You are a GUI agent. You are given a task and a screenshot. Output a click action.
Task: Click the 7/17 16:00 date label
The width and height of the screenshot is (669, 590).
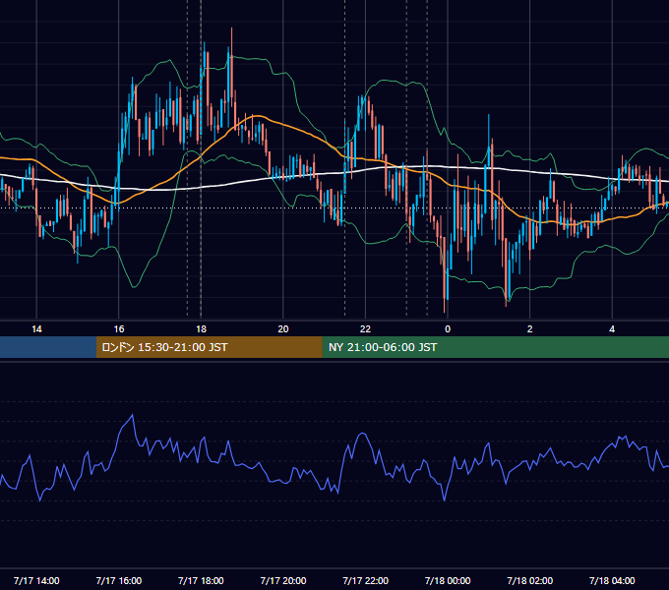coord(119,580)
